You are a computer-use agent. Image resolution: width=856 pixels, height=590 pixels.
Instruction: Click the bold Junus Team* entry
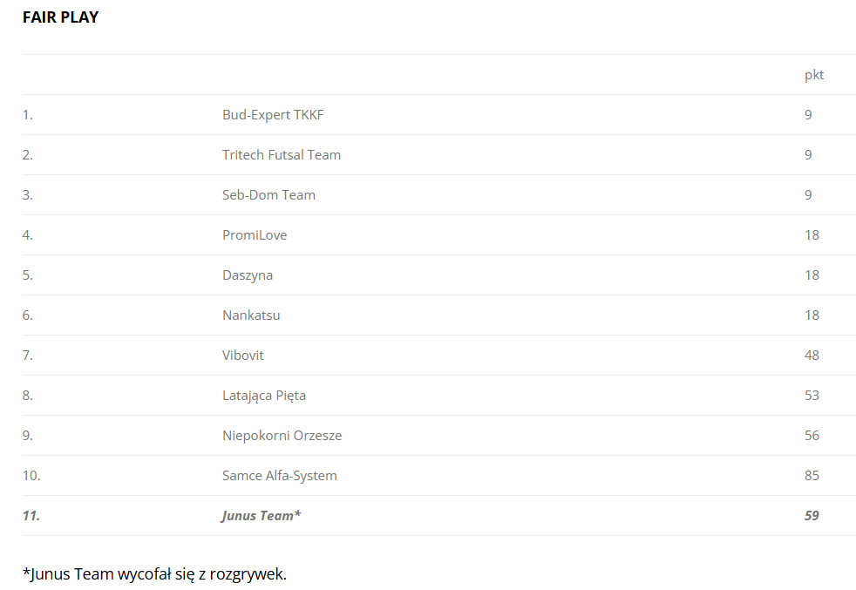[261, 516]
